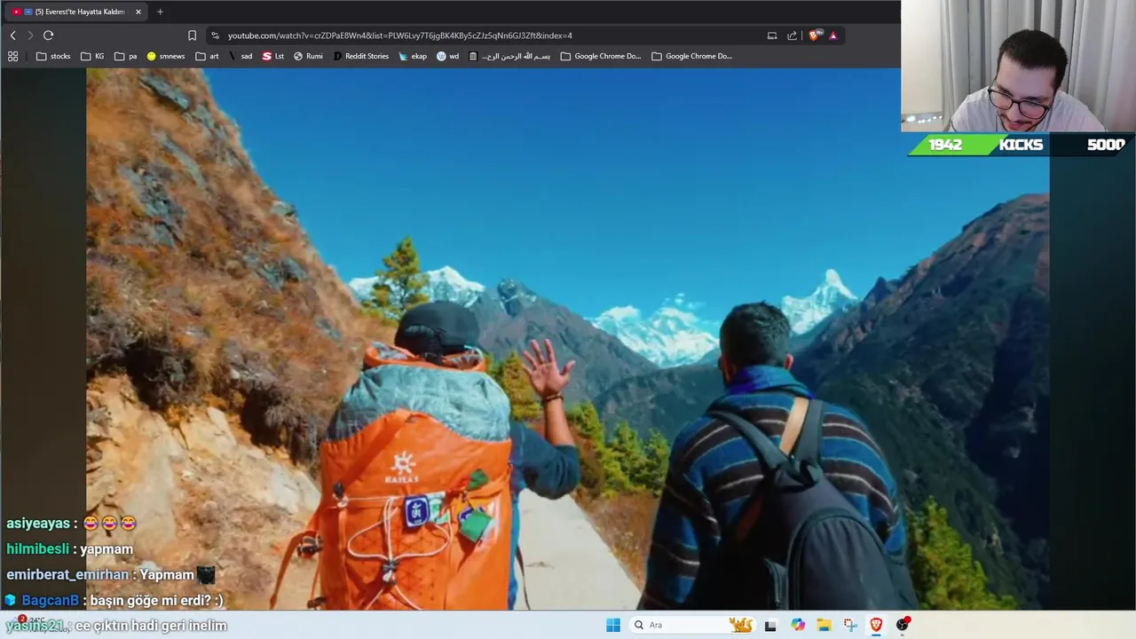Open the Rumi bookmark
Viewport: 1136px width, 639px height.
tap(308, 56)
